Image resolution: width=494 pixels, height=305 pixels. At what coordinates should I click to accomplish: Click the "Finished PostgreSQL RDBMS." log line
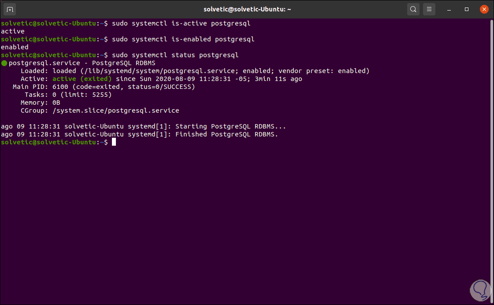[139, 134]
